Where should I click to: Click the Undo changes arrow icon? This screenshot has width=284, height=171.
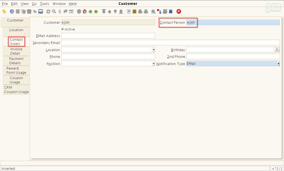[x=4, y=11]
